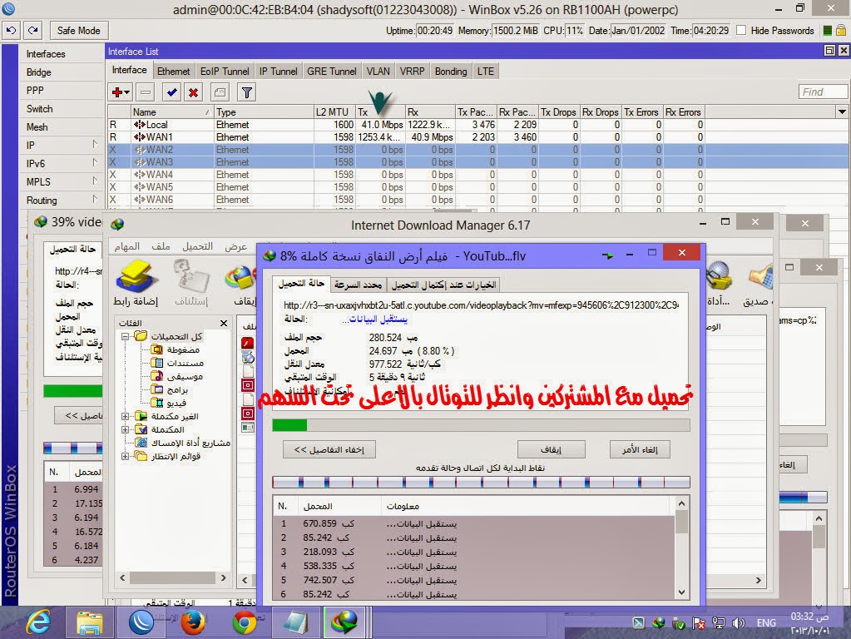Open the Add interface dropdown arrow
The image size is (851, 639).
(127, 93)
